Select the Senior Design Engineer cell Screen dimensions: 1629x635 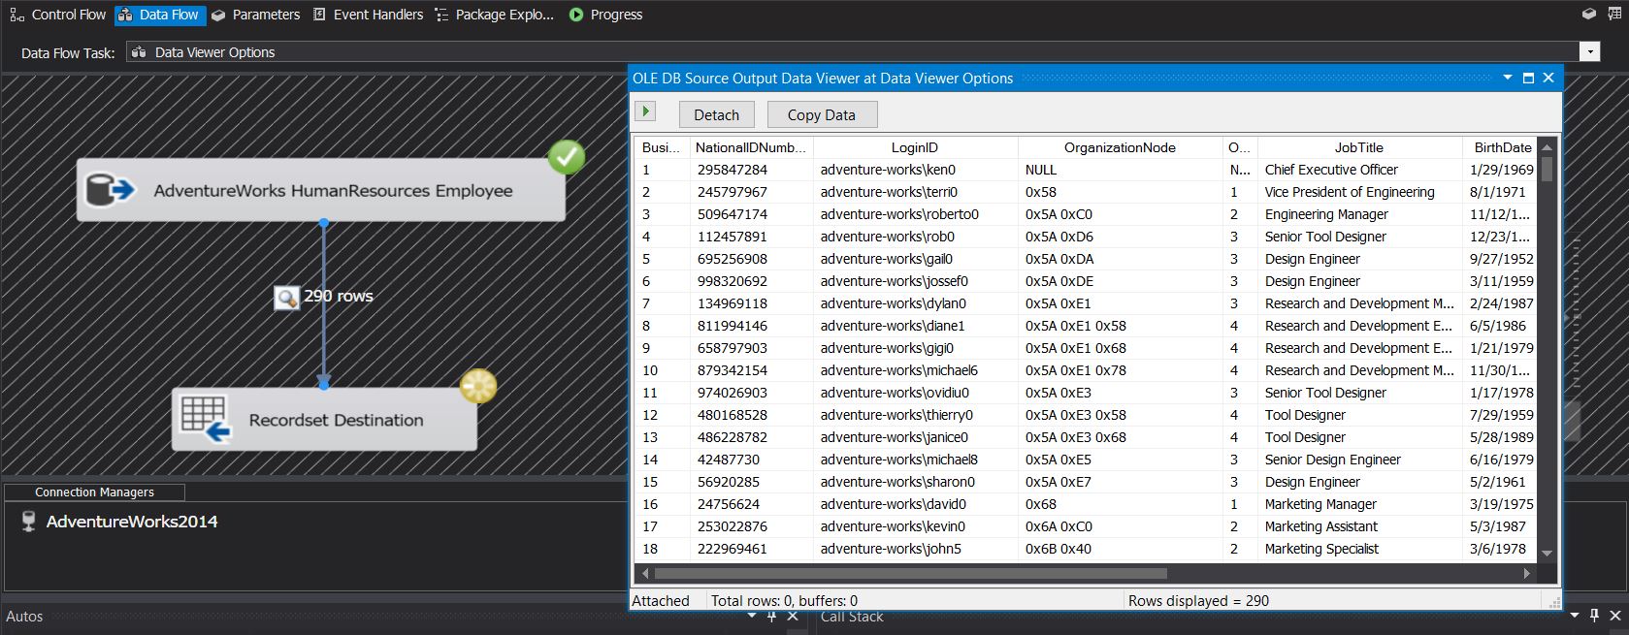(1359, 460)
